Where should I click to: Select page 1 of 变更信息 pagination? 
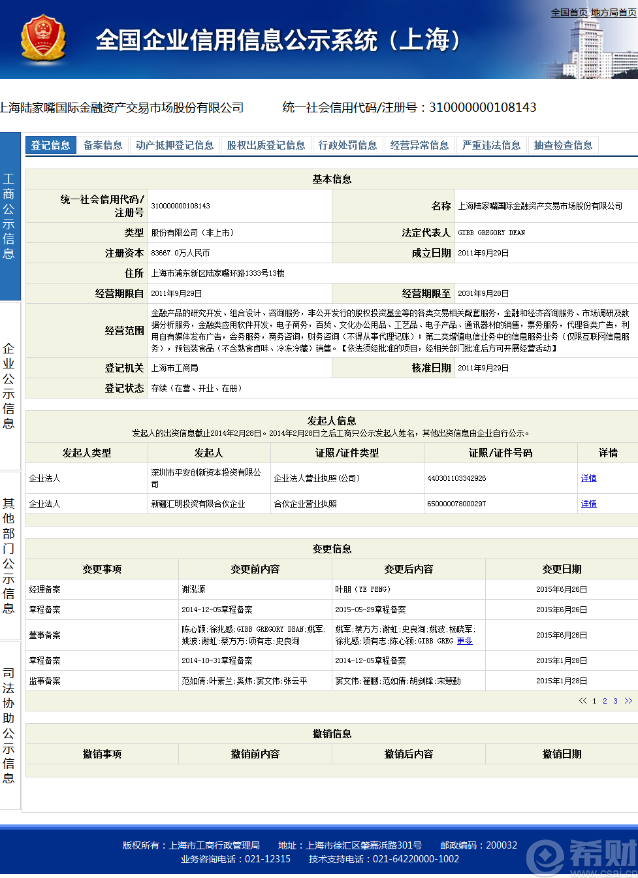pos(594,701)
